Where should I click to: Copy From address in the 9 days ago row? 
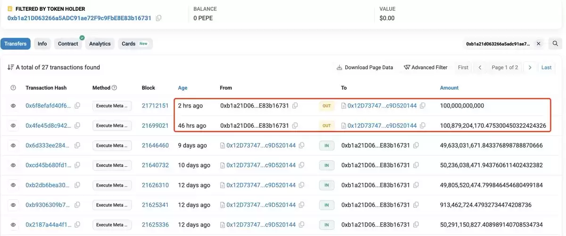[302, 145]
